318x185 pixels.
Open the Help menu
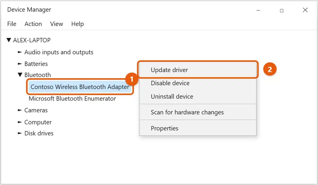point(77,24)
